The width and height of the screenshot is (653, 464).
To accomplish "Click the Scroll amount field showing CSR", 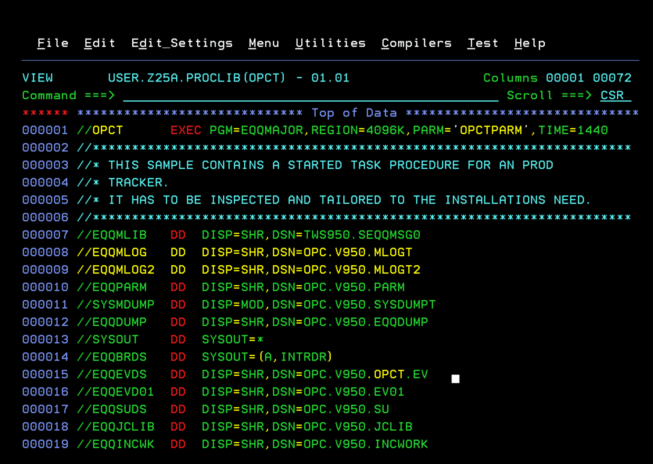I will click(612, 96).
